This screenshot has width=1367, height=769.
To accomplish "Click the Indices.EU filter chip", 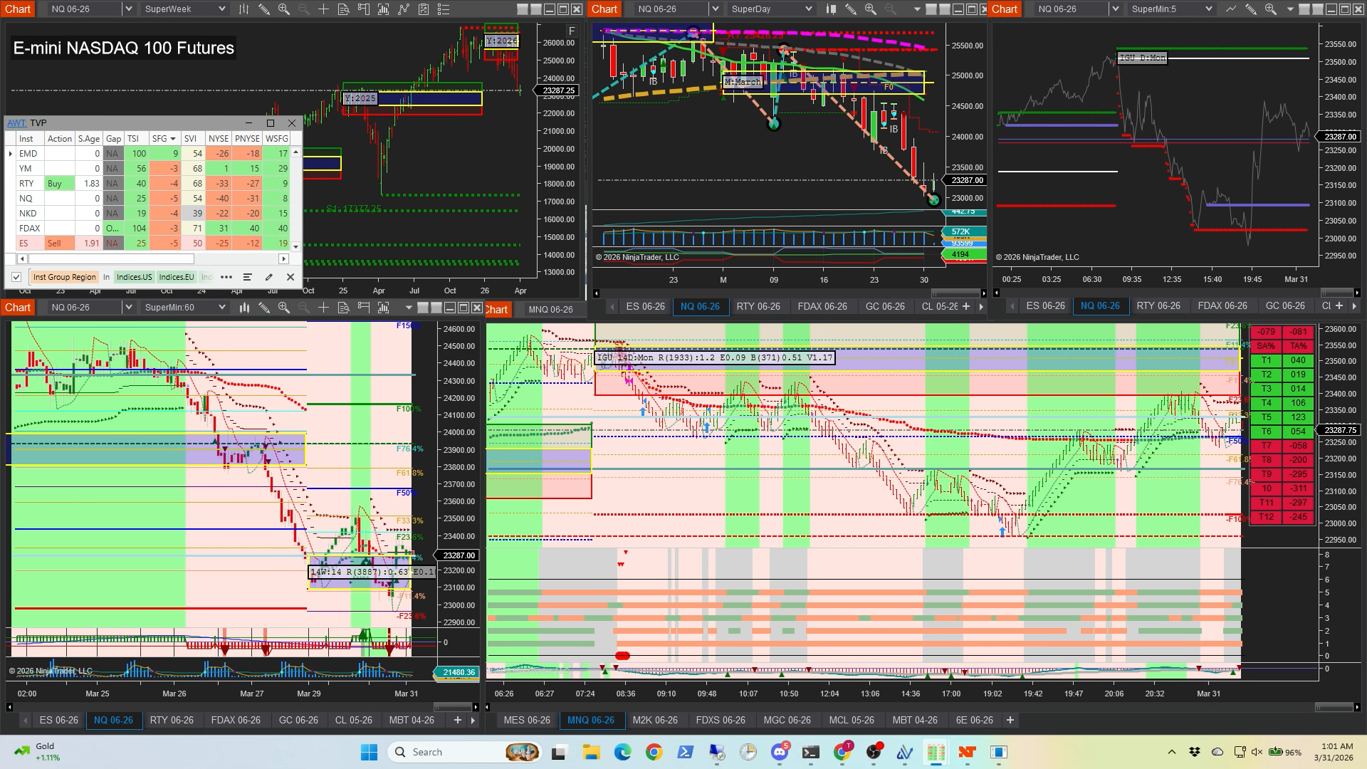I will 176,277.
